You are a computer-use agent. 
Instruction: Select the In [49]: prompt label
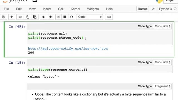pyautogui.click(x=17, y=27)
